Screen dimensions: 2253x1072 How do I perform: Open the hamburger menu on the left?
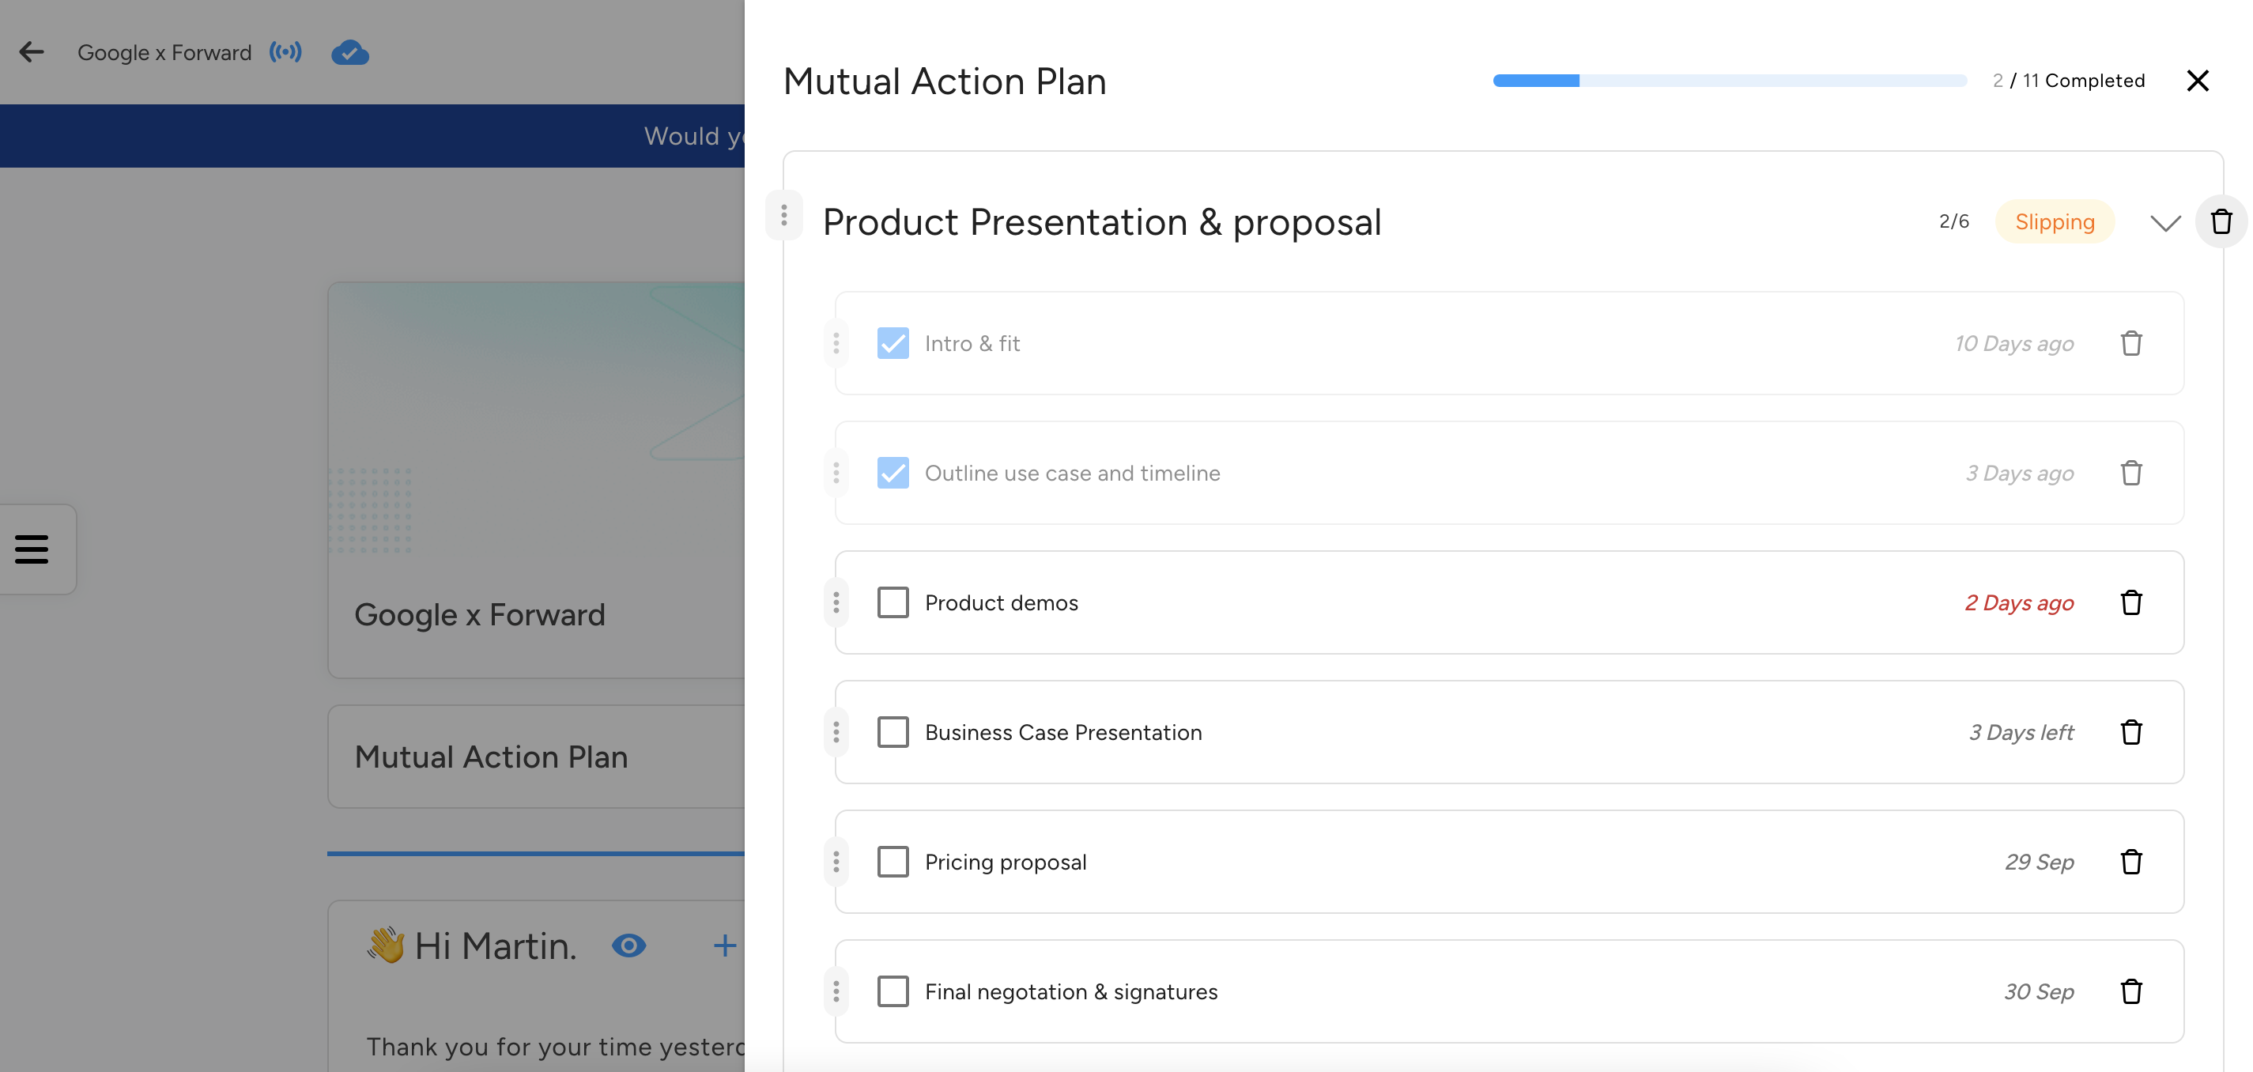click(x=32, y=549)
